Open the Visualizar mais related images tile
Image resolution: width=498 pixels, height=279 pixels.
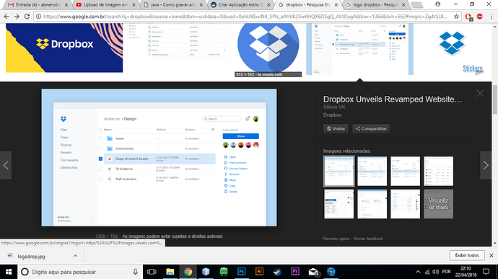tap(438, 204)
